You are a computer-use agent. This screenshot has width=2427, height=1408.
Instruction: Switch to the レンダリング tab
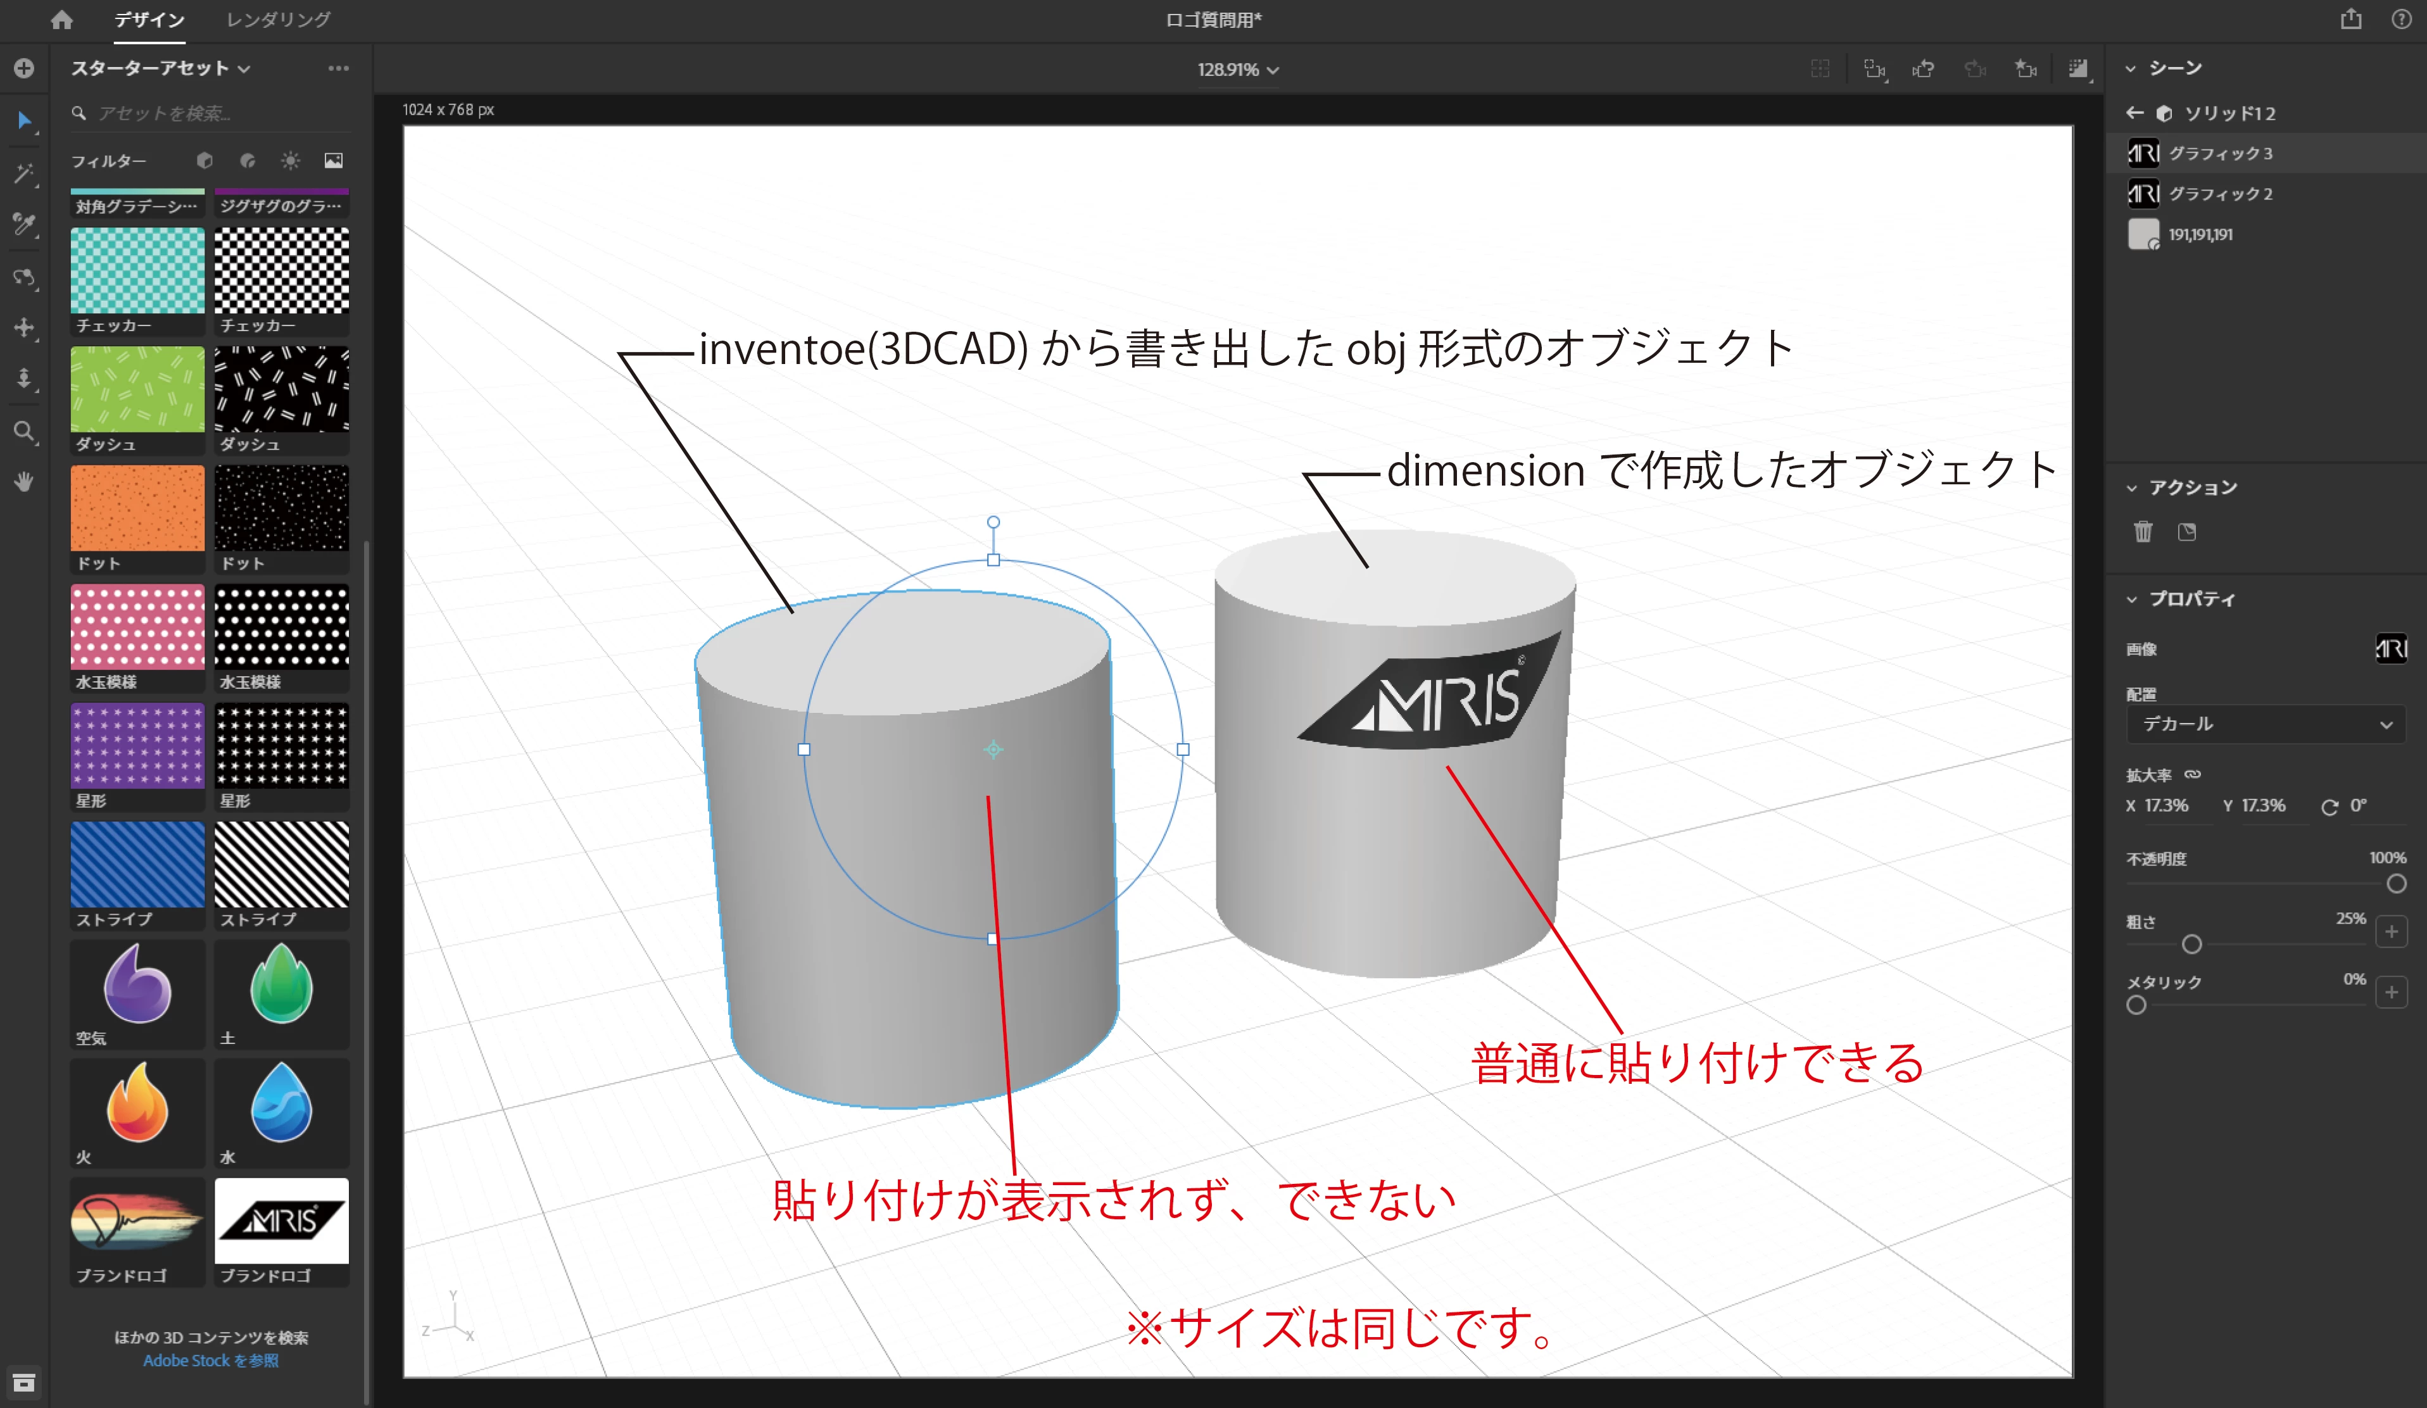(x=279, y=19)
